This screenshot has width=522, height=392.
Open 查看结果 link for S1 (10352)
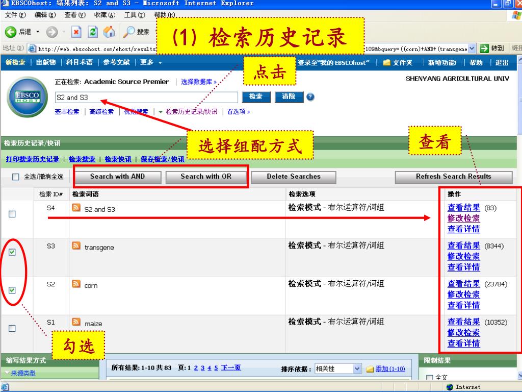464,322
